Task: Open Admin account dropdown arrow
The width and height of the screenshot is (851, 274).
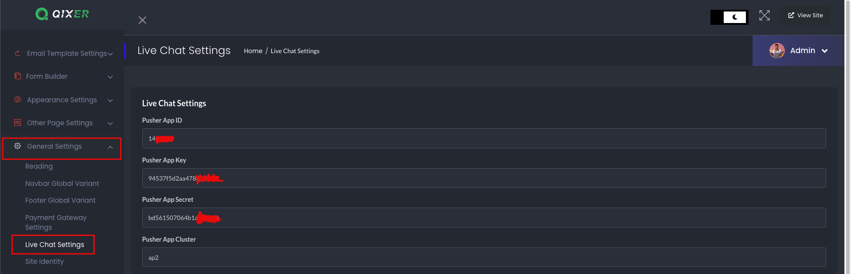Action: 825,51
